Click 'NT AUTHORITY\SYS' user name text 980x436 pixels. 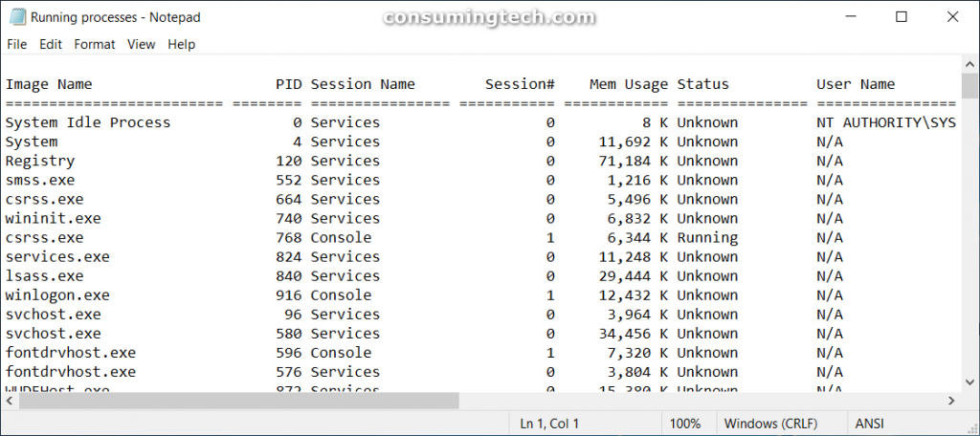(x=886, y=122)
